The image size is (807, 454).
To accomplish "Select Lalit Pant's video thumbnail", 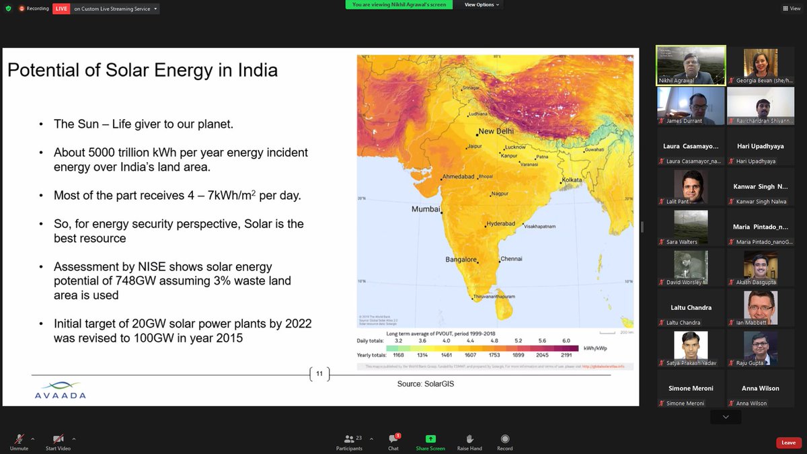I will click(691, 186).
